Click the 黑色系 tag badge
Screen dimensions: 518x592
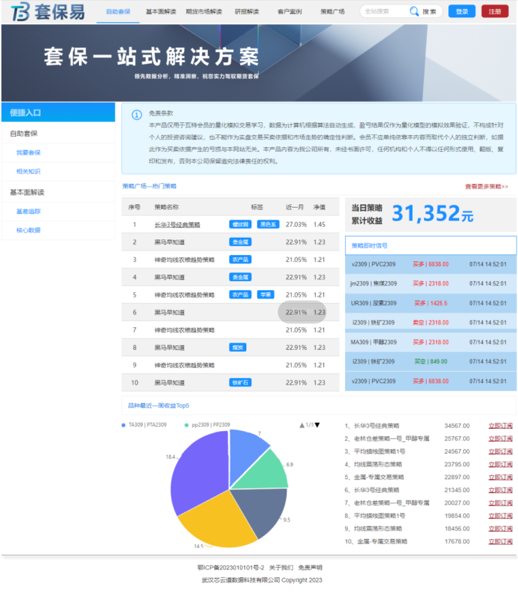tap(268, 224)
